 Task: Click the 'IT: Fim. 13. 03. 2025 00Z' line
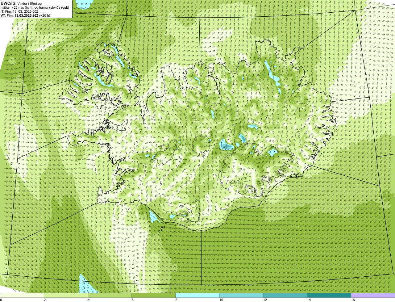(19, 11)
